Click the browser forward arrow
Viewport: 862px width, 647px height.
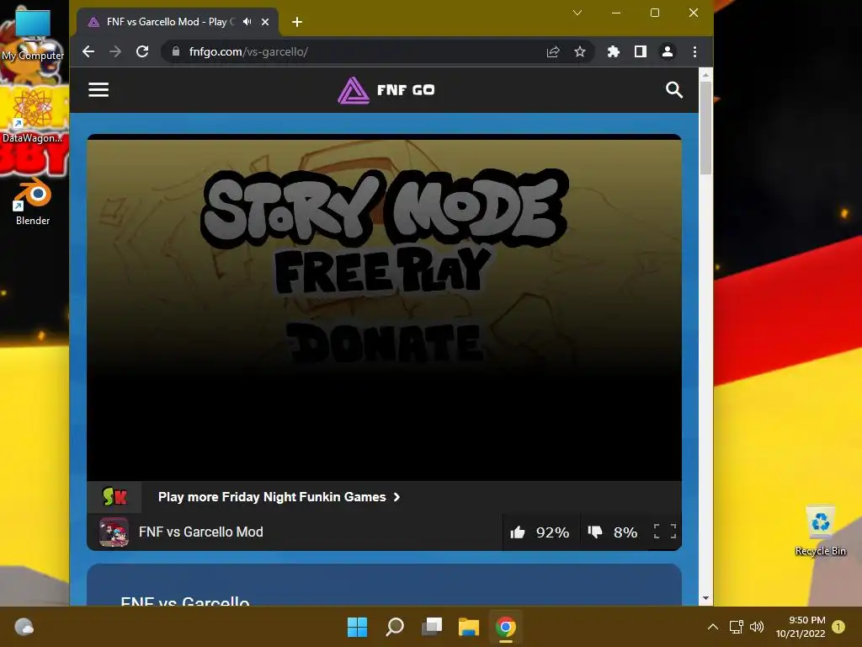115,51
